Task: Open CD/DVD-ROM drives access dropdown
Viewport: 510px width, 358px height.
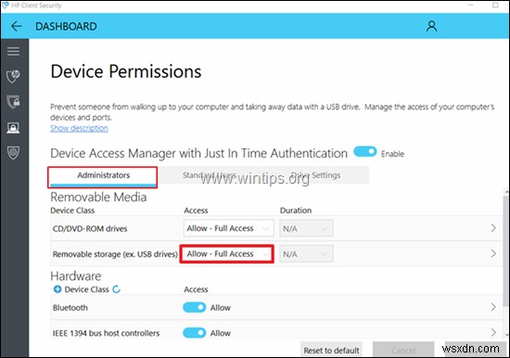Action: coord(229,228)
